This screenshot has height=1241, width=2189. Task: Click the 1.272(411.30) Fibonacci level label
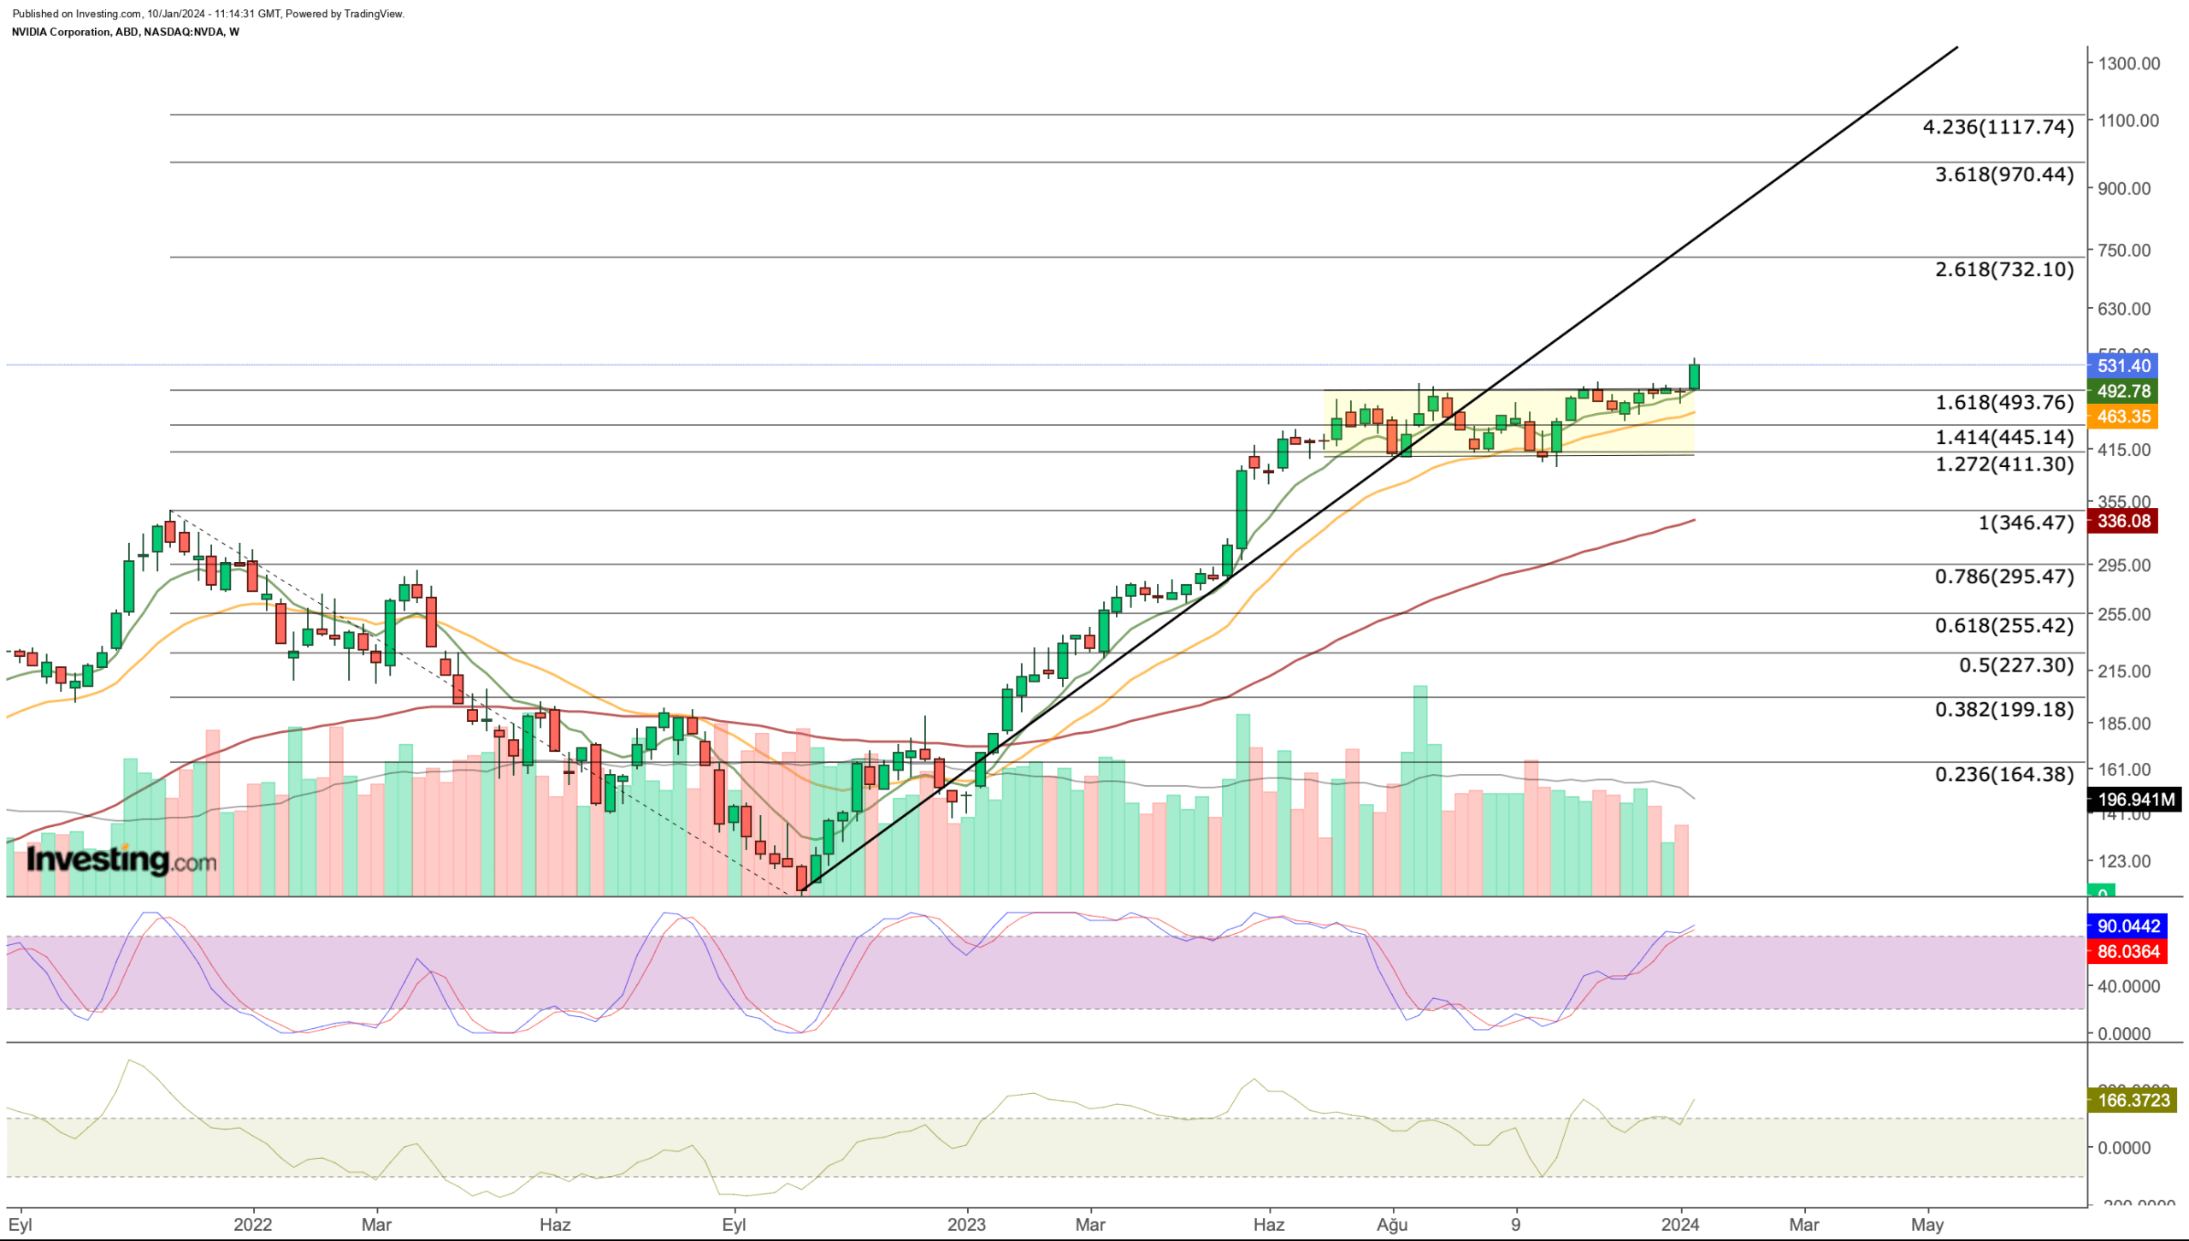point(2003,464)
